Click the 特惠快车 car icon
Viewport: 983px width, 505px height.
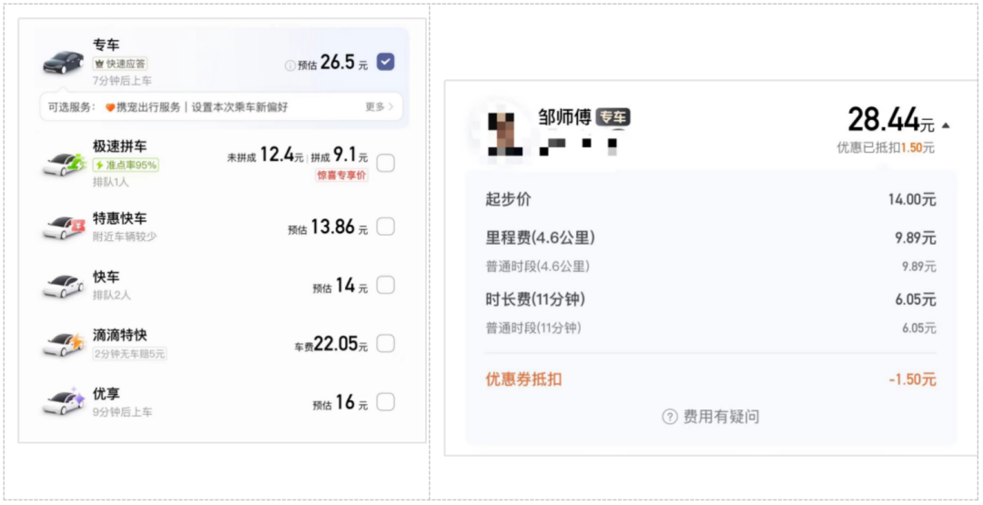tap(64, 227)
